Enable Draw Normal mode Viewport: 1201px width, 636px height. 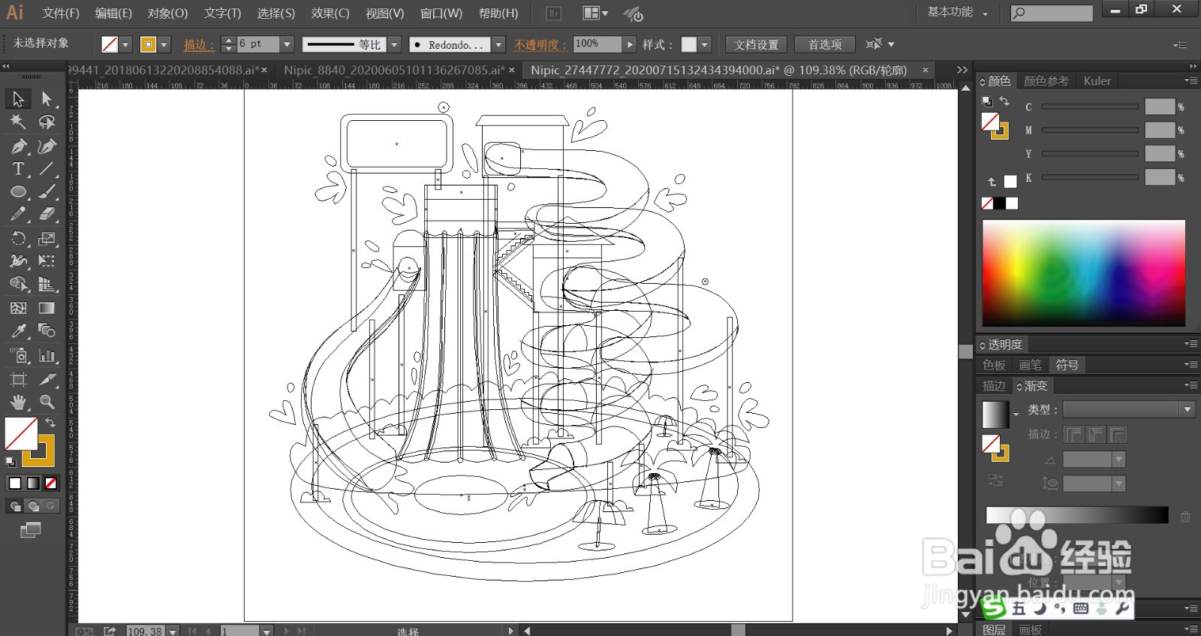pos(15,506)
